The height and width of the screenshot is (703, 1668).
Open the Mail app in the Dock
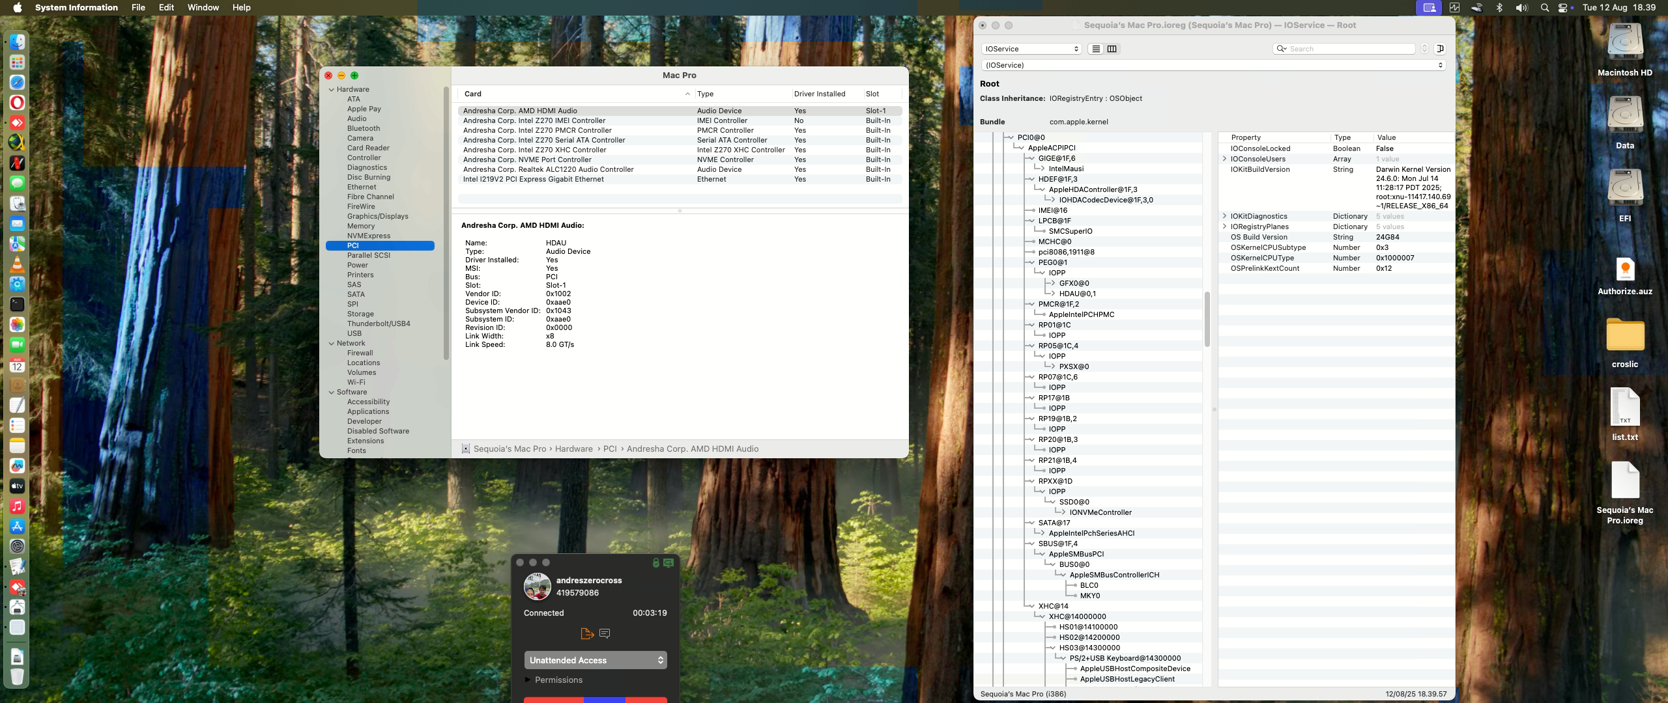tap(17, 224)
